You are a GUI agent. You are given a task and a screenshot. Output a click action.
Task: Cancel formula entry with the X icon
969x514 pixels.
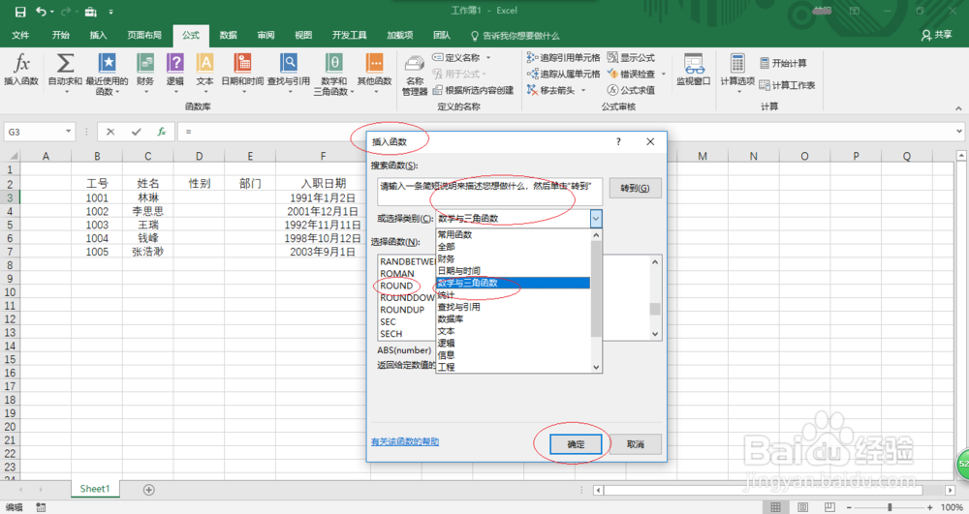tap(110, 132)
